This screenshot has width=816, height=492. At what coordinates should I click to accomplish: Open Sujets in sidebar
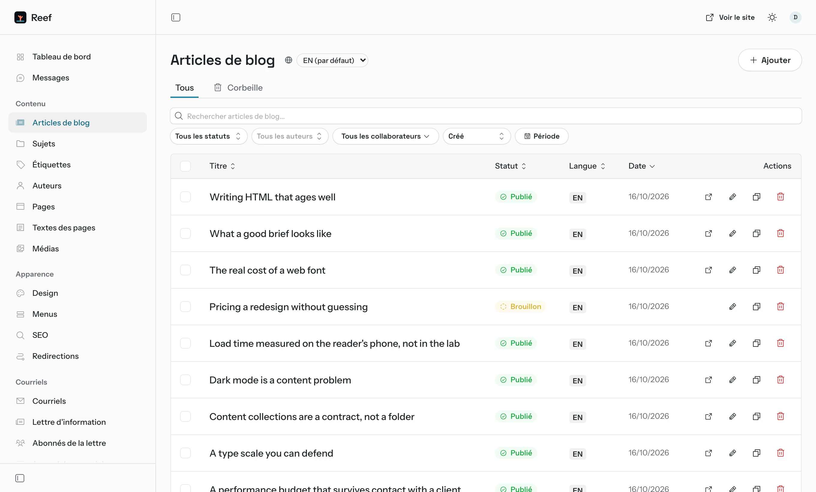pos(78,144)
